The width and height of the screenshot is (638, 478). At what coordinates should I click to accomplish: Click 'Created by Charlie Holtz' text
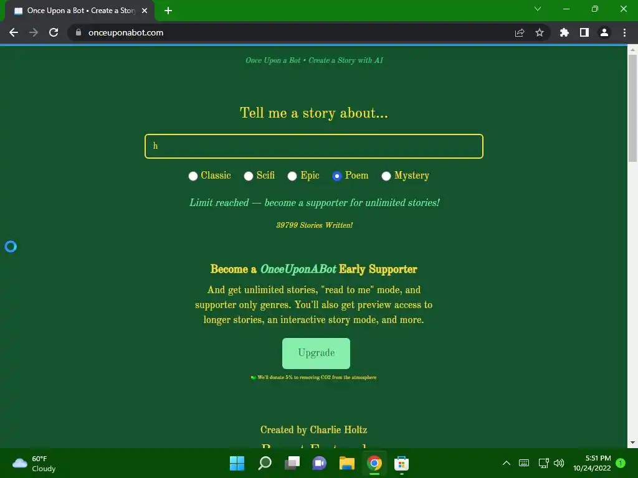click(x=314, y=429)
